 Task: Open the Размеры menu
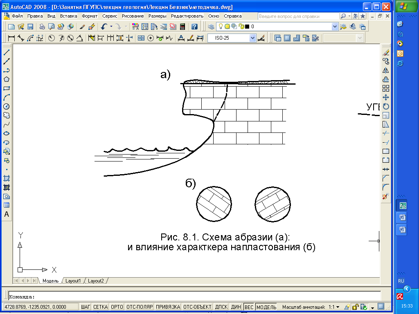[158, 16]
